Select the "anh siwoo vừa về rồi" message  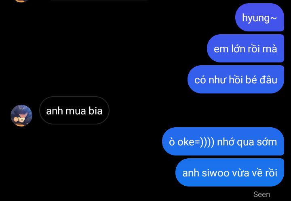point(230,172)
